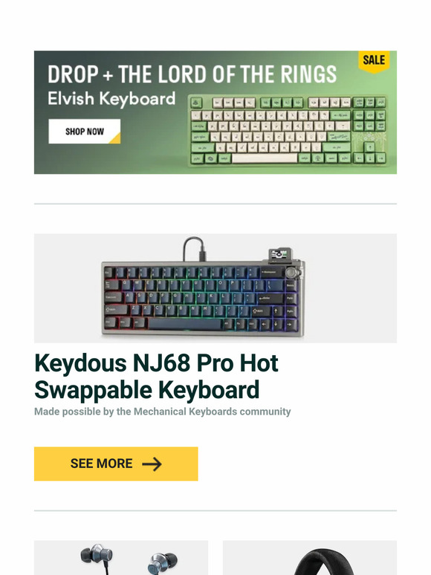This screenshot has height=575, width=431.
Task: Click the arrow icon in SEE MORE
Action: coord(152,464)
